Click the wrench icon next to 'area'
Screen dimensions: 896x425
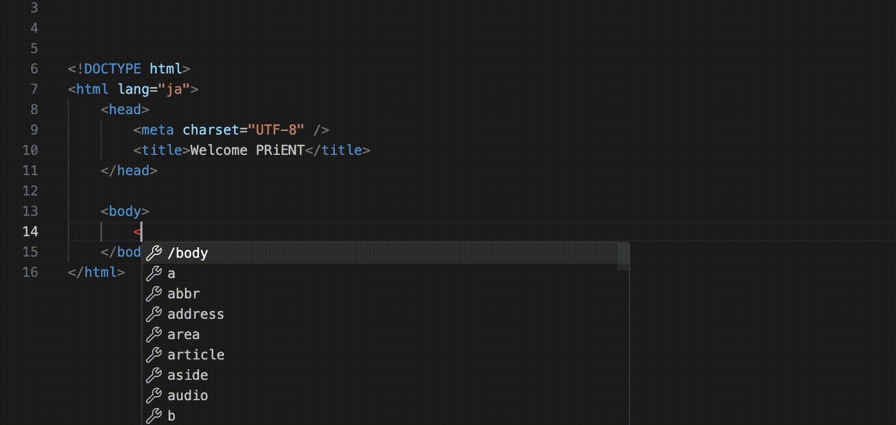154,335
